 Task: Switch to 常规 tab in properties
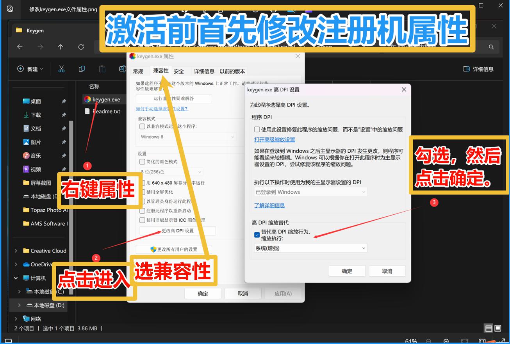pos(138,71)
